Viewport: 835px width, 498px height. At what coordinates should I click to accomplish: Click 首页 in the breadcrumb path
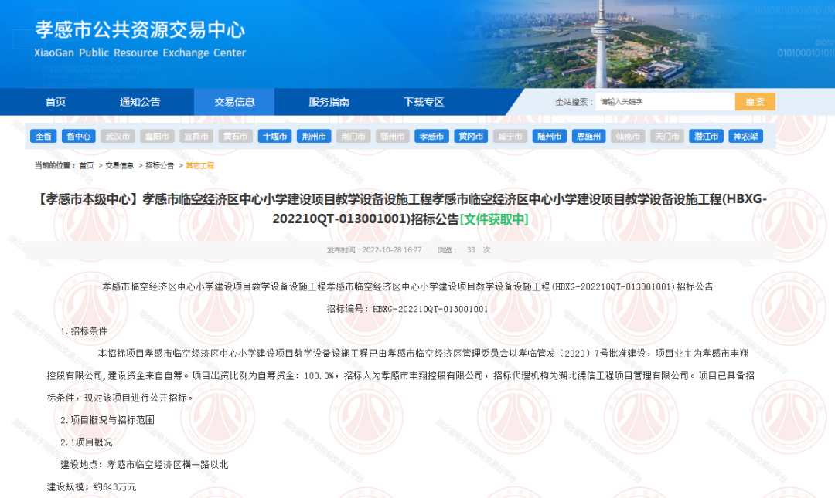pyautogui.click(x=86, y=165)
